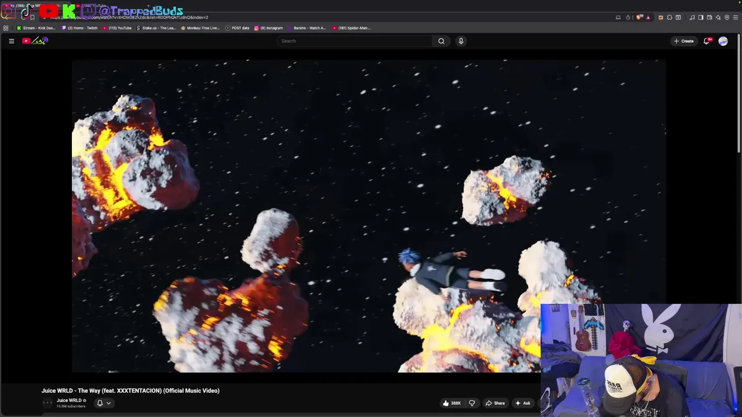Click the share page icon in address bar
Screen dimensions: 742x417
click(628, 17)
